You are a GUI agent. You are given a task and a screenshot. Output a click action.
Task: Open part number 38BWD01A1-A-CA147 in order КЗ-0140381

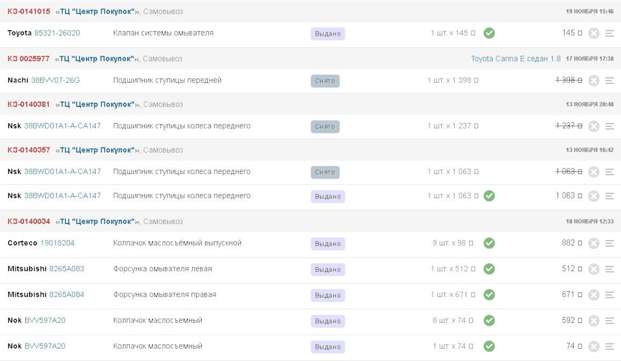[63, 126]
